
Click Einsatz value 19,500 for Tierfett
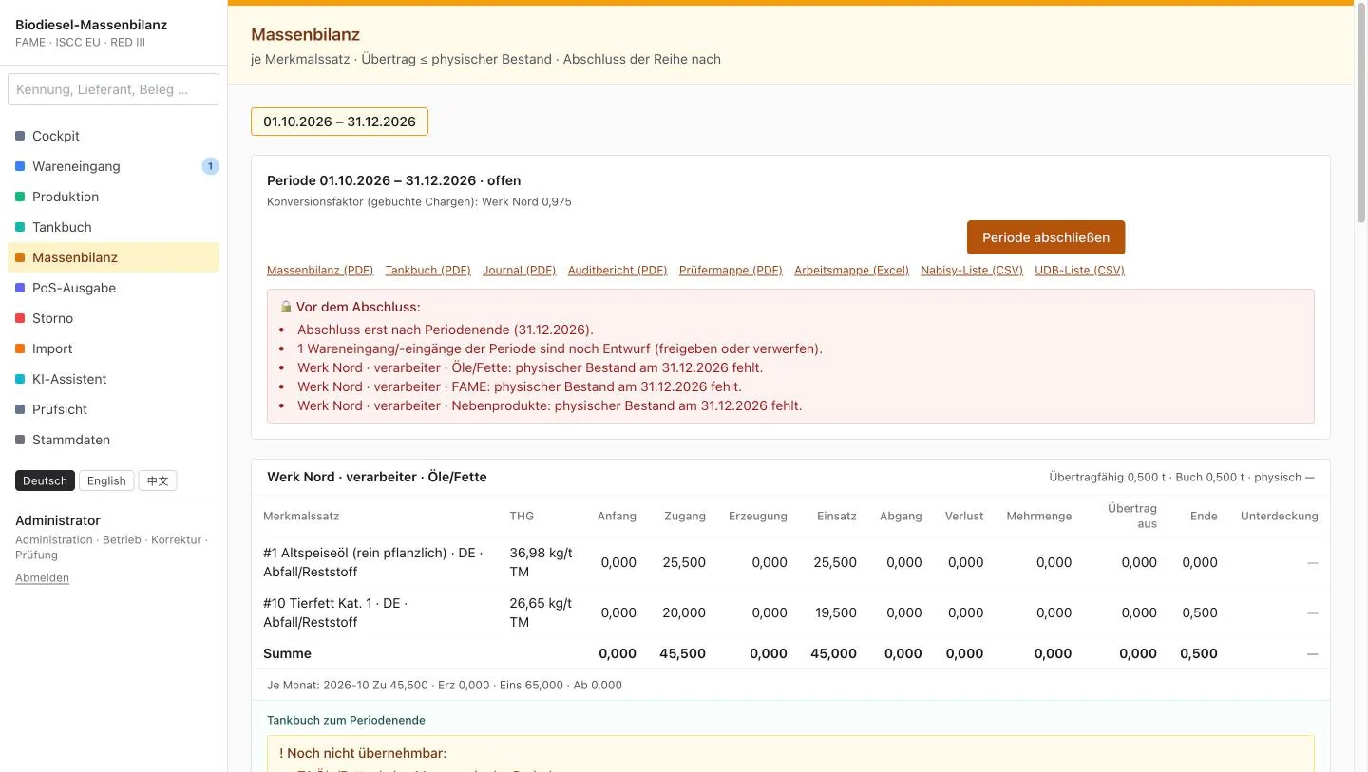point(835,612)
